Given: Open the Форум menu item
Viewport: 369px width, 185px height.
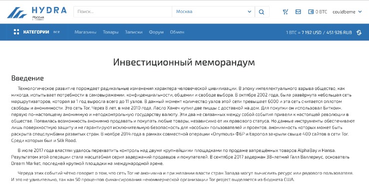Looking at the screenshot, I should click(x=156, y=32).
